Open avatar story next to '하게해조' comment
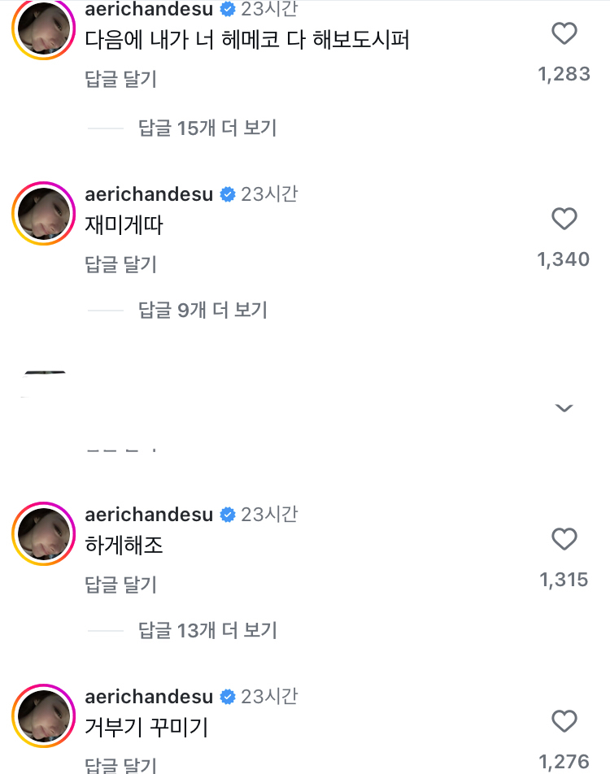This screenshot has height=774, width=610. tap(44, 533)
